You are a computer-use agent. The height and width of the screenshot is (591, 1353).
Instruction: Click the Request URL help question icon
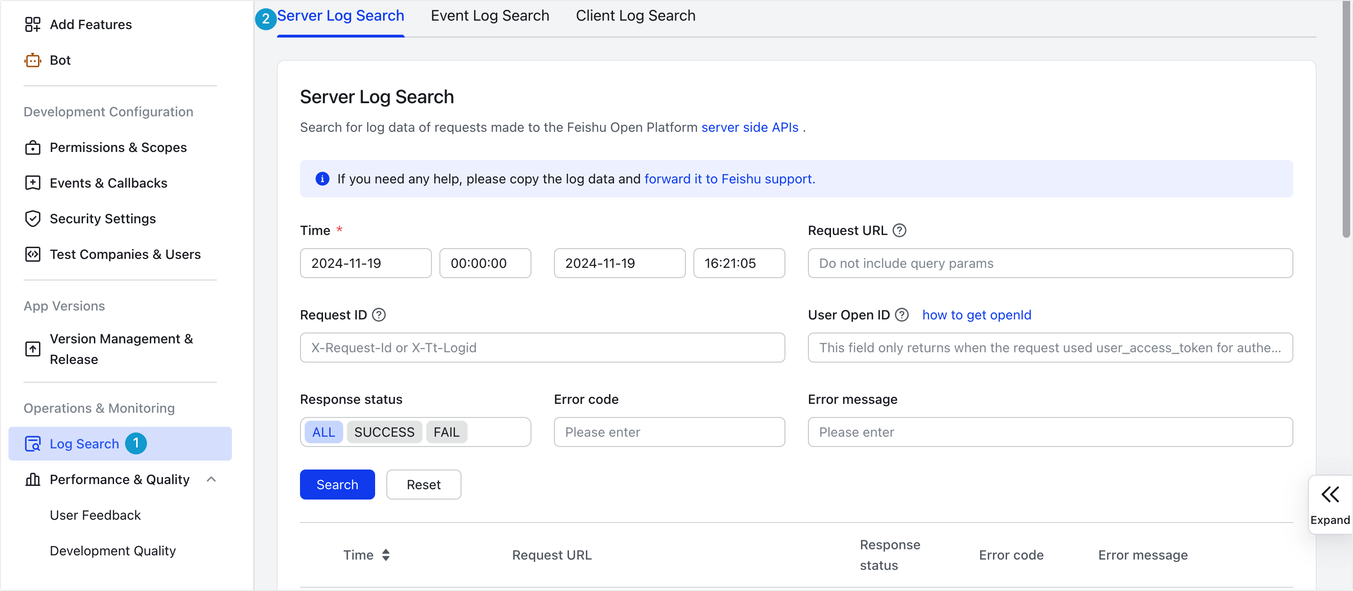point(899,230)
